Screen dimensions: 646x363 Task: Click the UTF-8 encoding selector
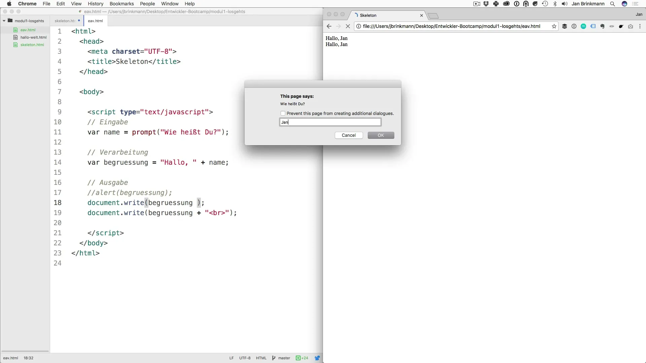[245, 358]
